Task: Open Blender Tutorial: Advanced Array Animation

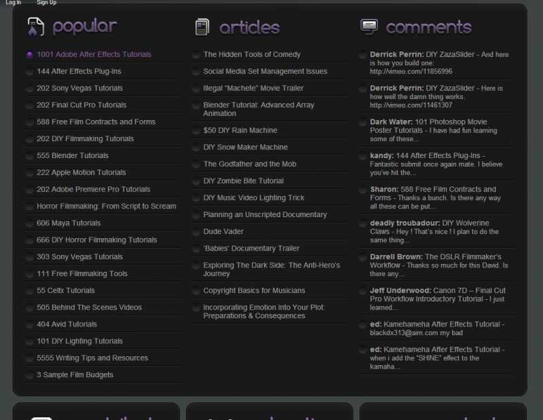Action: click(259, 109)
